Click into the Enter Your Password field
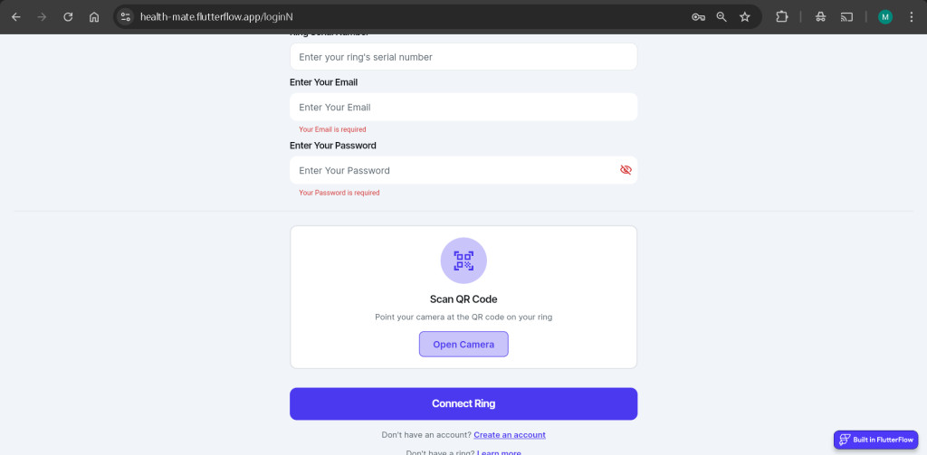This screenshot has width=927, height=455. tap(453, 170)
